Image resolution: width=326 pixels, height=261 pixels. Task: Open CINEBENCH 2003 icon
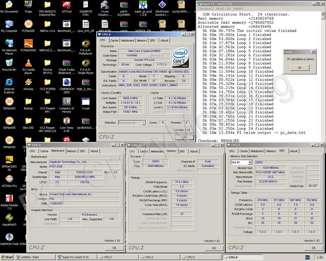coord(67,86)
